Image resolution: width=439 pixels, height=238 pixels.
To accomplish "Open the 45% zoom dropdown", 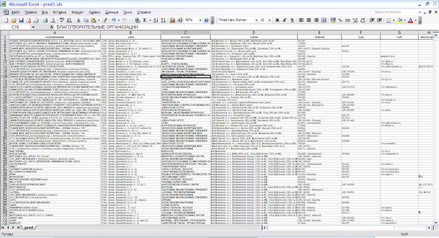I will 200,20.
